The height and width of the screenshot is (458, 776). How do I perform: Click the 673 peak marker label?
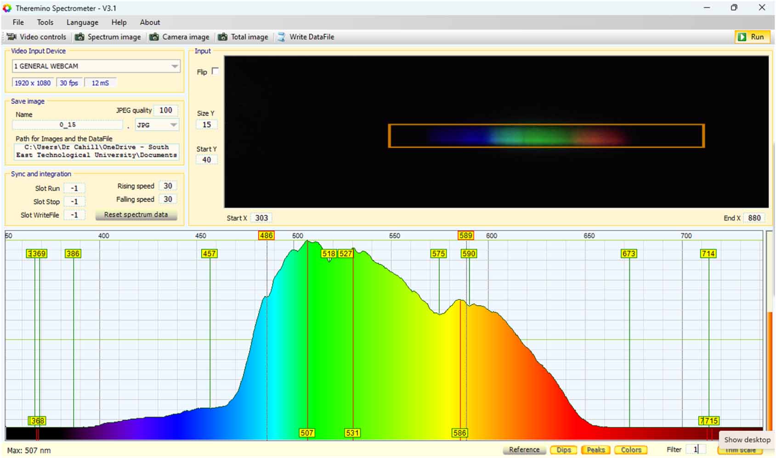(629, 253)
